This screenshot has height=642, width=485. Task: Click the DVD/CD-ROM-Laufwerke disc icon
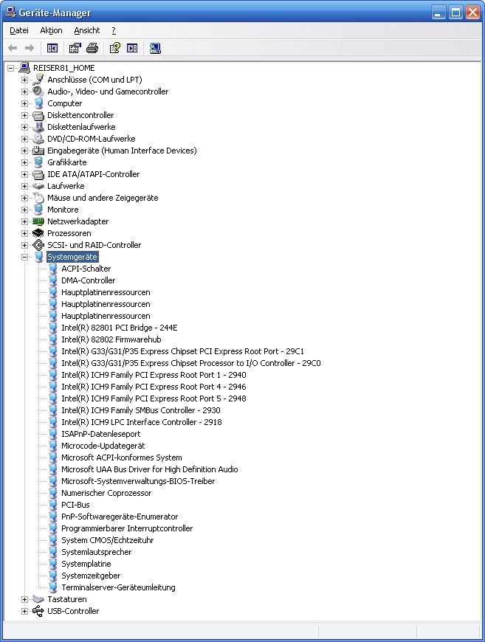coord(38,139)
